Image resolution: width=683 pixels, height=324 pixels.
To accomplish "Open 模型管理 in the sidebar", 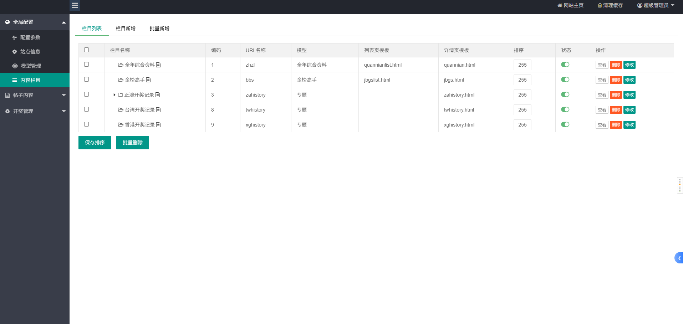I will coord(31,66).
